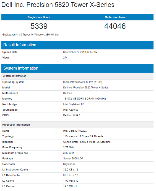Click the Model value in system table

pyautogui.click(x=86, y=88)
